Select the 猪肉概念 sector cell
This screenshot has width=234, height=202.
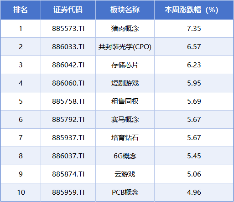point(125,29)
